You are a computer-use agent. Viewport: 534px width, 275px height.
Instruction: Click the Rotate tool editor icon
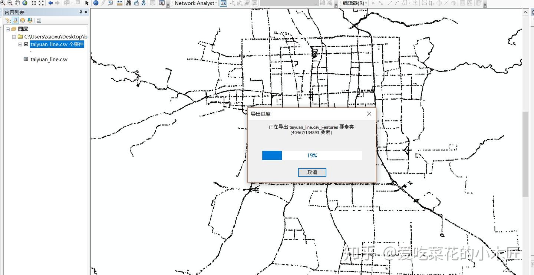tap(454, 3)
